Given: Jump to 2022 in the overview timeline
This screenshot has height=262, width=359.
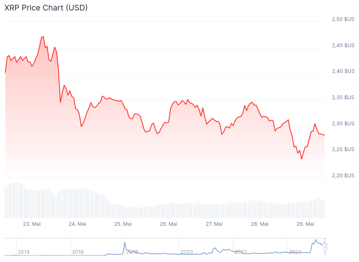Looking at the screenshot, I should tap(241, 252).
